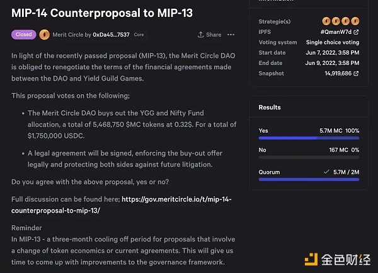Screen dimensions: 378x273
Task: Click the MIP-14 Counterproposal title heading
Action: 102,13
